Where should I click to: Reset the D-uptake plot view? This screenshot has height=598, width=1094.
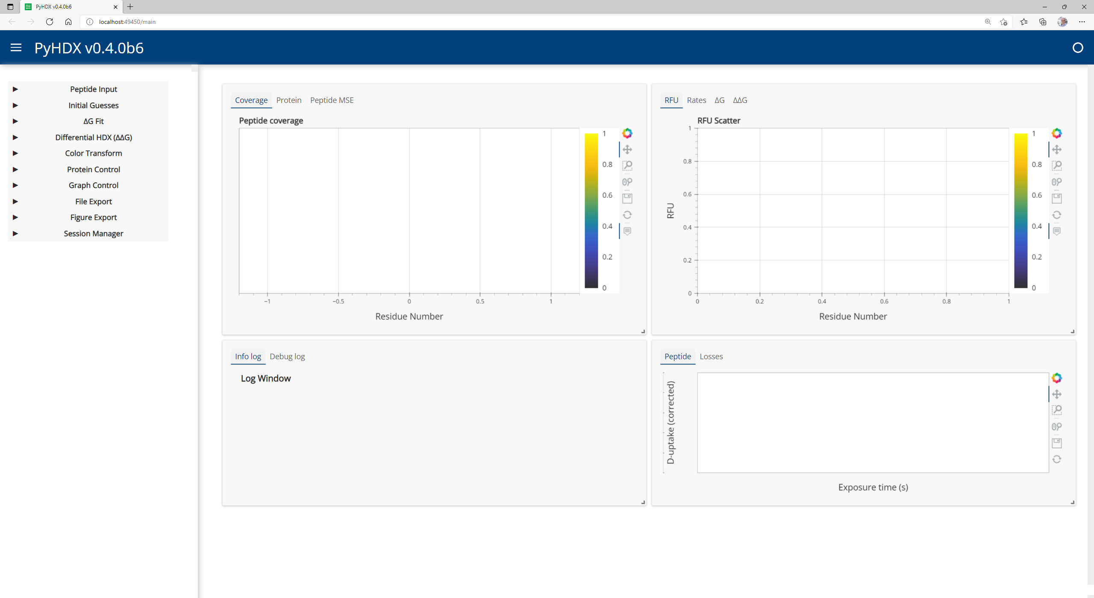click(1058, 459)
